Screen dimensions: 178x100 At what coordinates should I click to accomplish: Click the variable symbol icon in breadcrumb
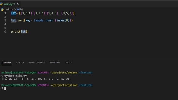pyautogui.click(x=18, y=9)
